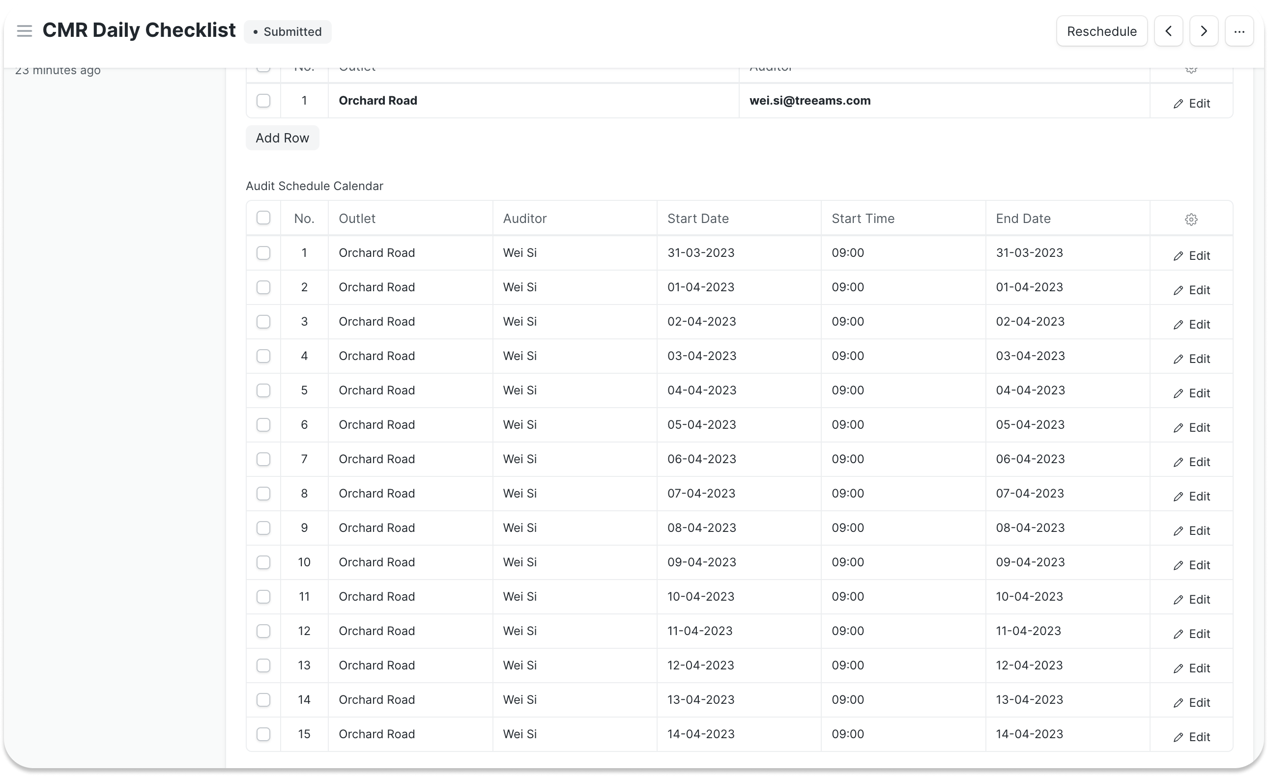The image size is (1268, 776).
Task: Click pencil Edit for row 13-04-2023
Action: coord(1191,703)
